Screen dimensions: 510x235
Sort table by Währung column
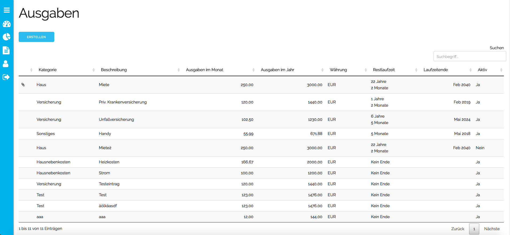click(x=338, y=70)
